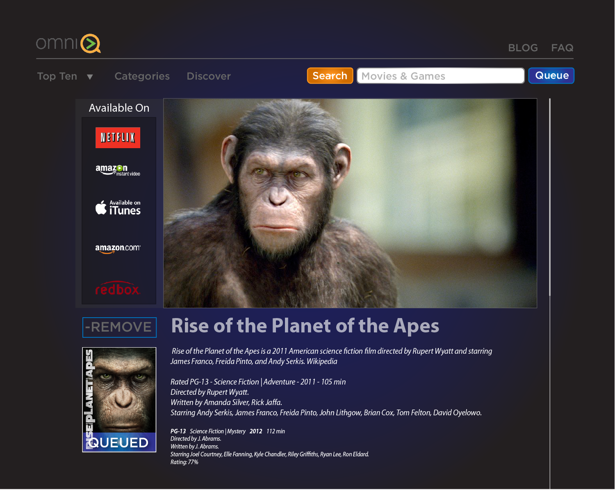Expand the Top Ten dropdown arrow
The width and height of the screenshot is (615, 490).
pos(90,77)
